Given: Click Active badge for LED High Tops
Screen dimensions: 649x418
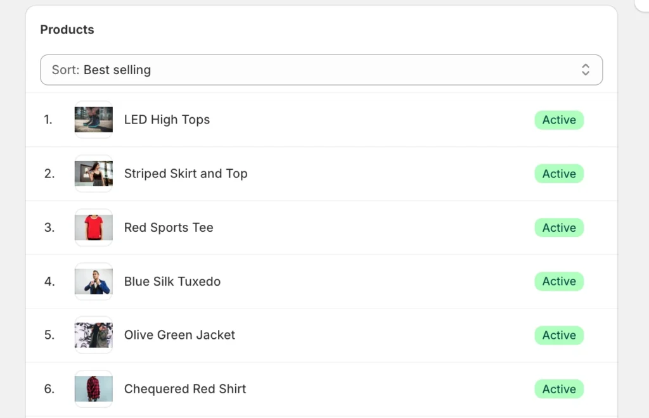Looking at the screenshot, I should click(559, 120).
